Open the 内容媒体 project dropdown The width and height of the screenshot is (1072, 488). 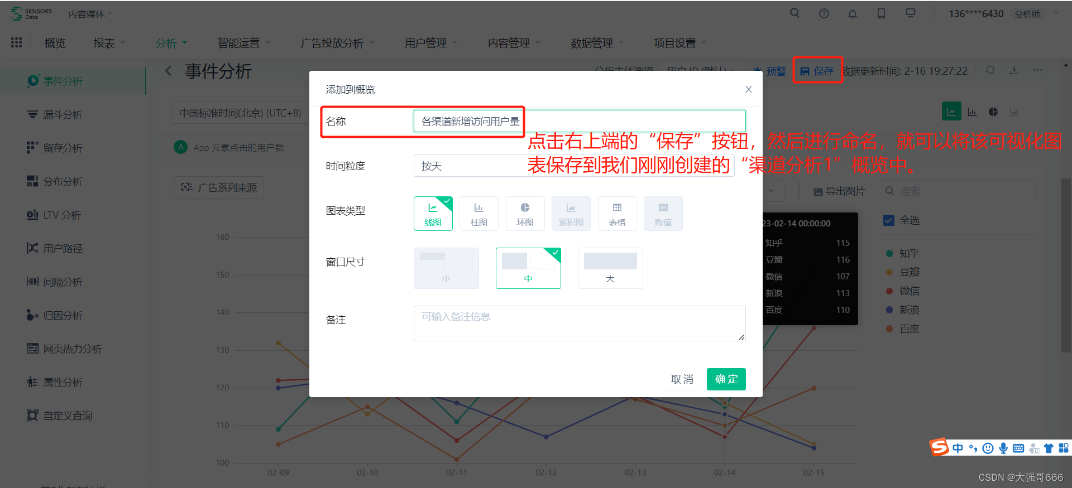(x=90, y=14)
